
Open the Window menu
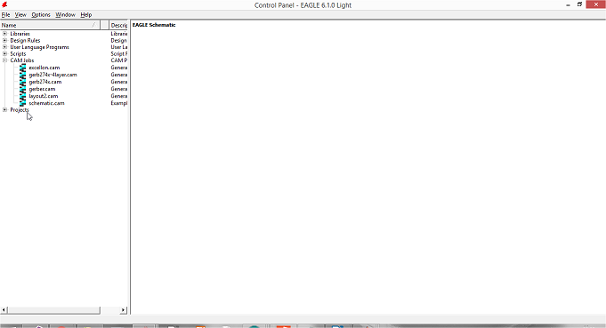(x=65, y=14)
